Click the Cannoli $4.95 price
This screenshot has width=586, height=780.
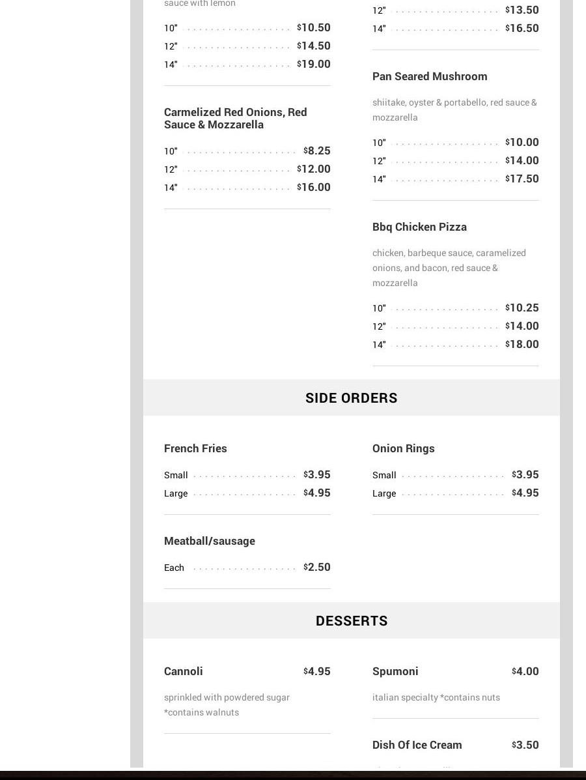click(317, 671)
